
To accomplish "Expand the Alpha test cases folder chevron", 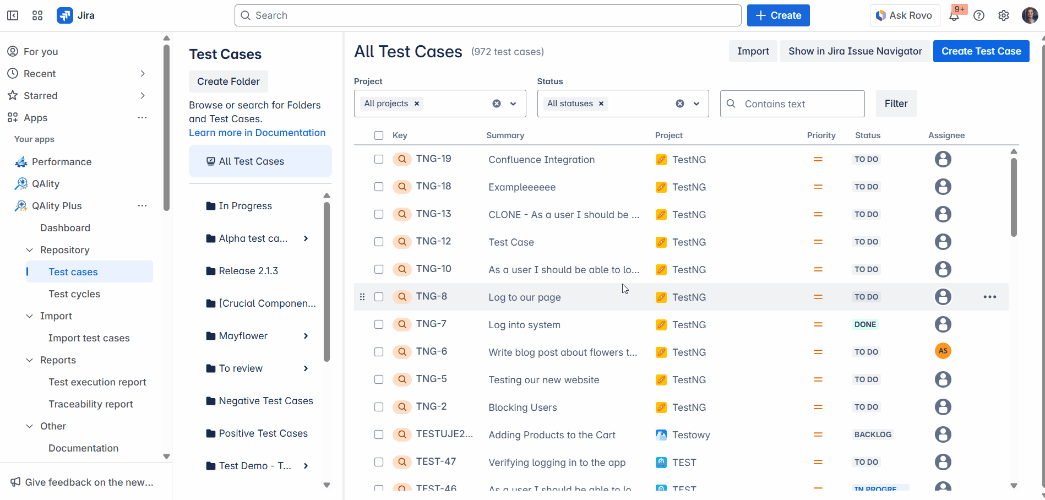I will click(x=306, y=238).
